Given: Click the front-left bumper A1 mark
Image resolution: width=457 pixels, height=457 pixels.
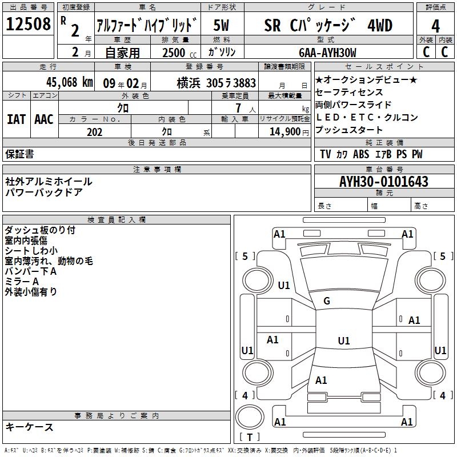Looking at the screenshot, I should point(279,234).
